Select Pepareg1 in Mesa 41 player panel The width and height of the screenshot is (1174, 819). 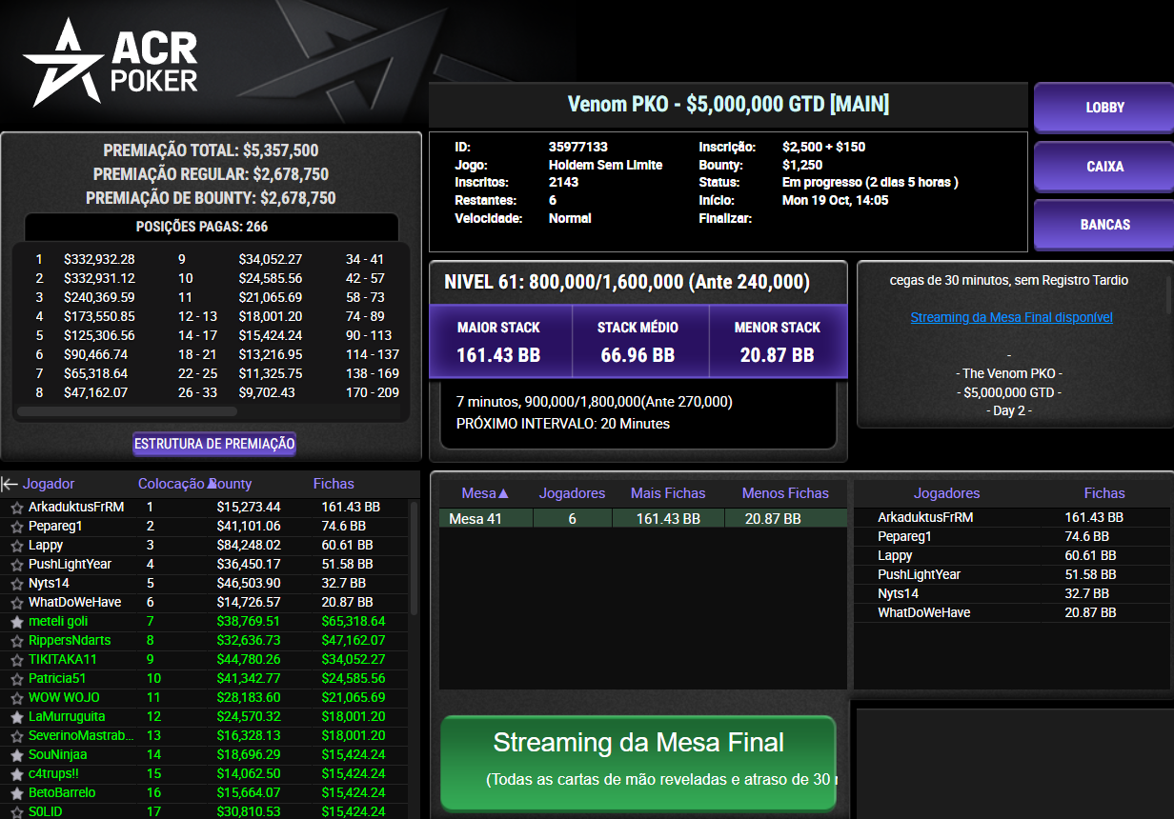1010,536
